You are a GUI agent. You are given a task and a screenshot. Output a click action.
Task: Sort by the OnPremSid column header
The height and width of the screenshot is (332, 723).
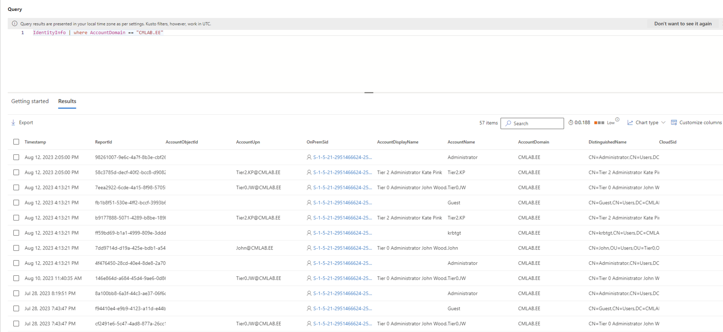pos(317,142)
